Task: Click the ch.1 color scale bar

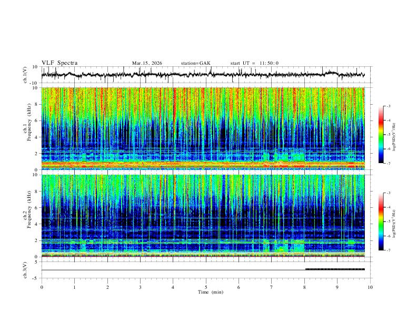Action: pyautogui.click(x=381, y=135)
